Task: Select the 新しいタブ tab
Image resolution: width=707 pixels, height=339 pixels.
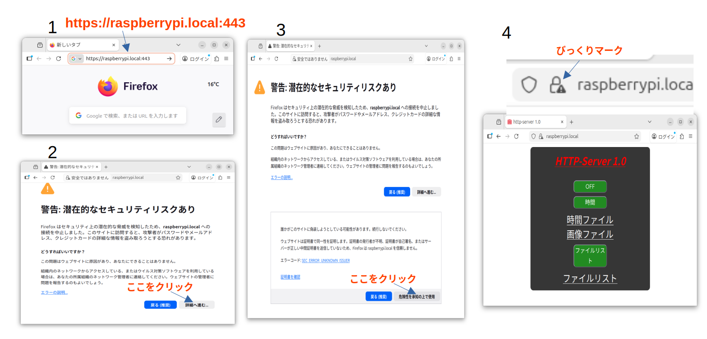Action: click(82, 45)
